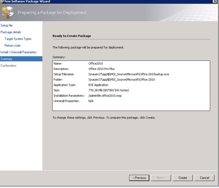Select Target System Types step
Screen dimensions: 219x188
coord(18,39)
